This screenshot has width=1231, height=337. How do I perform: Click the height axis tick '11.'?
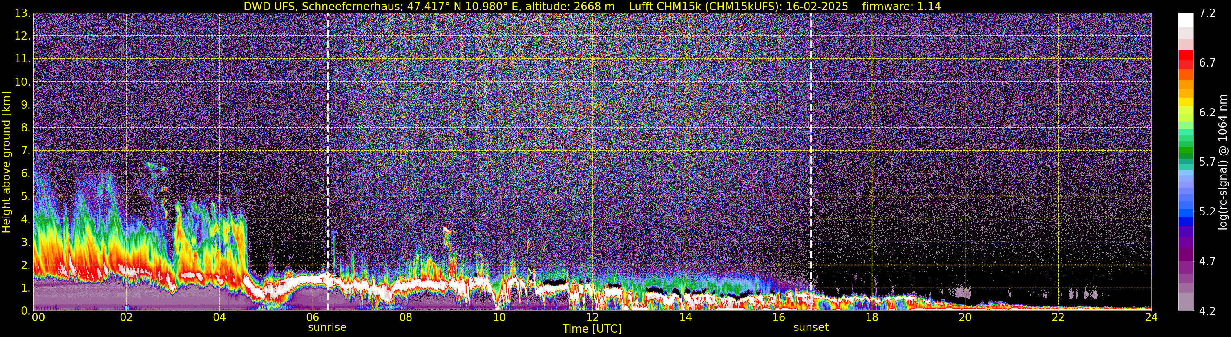[22, 59]
